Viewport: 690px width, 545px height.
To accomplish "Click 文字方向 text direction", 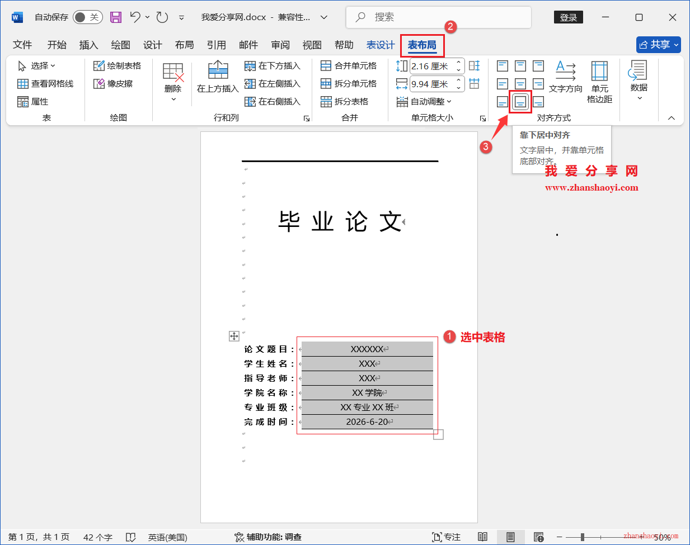I will (566, 77).
